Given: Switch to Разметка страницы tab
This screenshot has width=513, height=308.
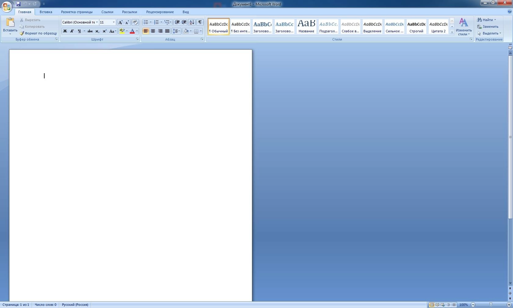Looking at the screenshot, I should pos(77,12).
